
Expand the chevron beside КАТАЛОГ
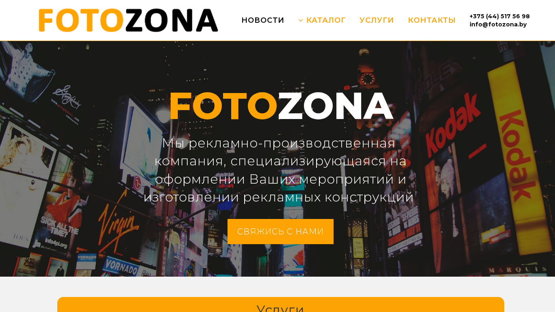[301, 20]
